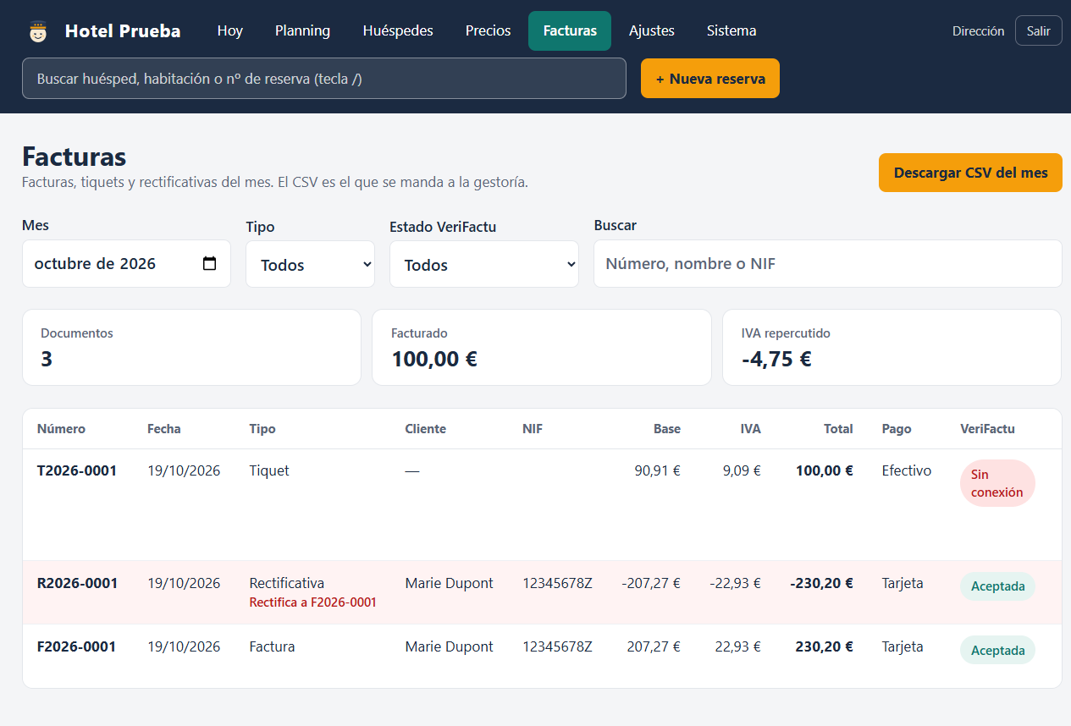Click the VeriFactu column header
Screen dimensions: 1071x726
(987, 429)
